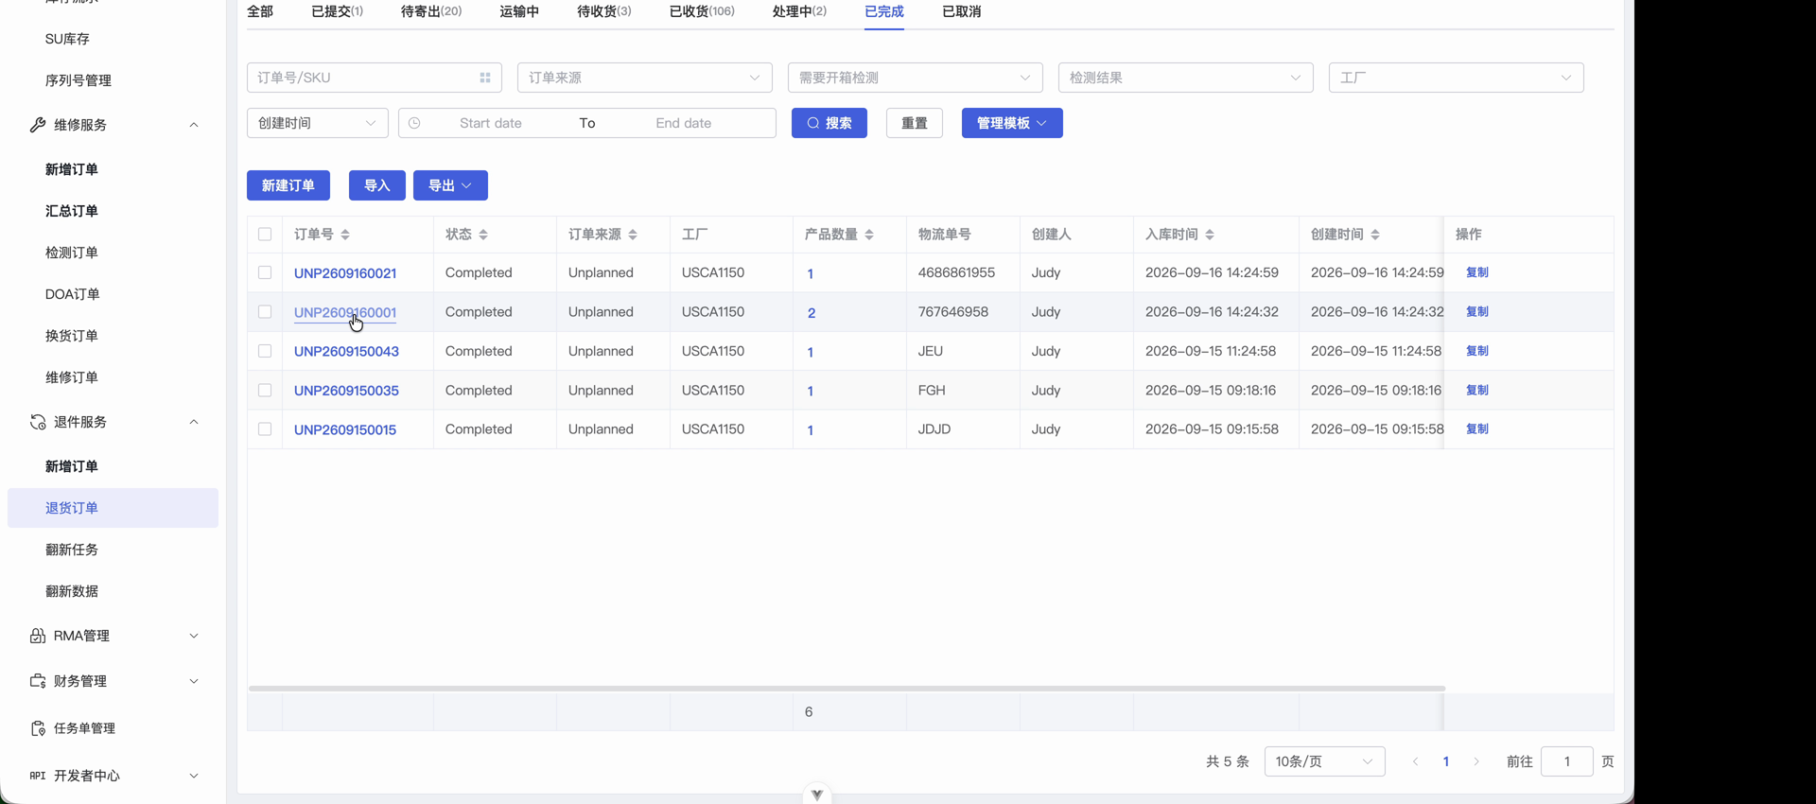1816x804 pixels.
Task: Click the 财务管理 wallet icon
Action: tap(38, 681)
